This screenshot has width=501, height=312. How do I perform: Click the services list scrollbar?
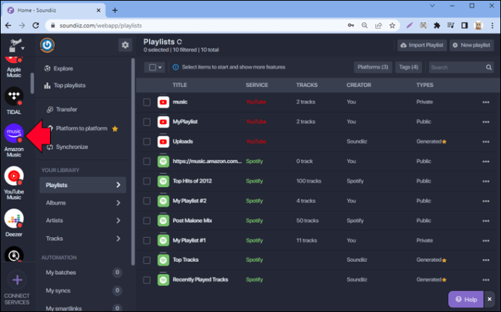click(x=32, y=83)
